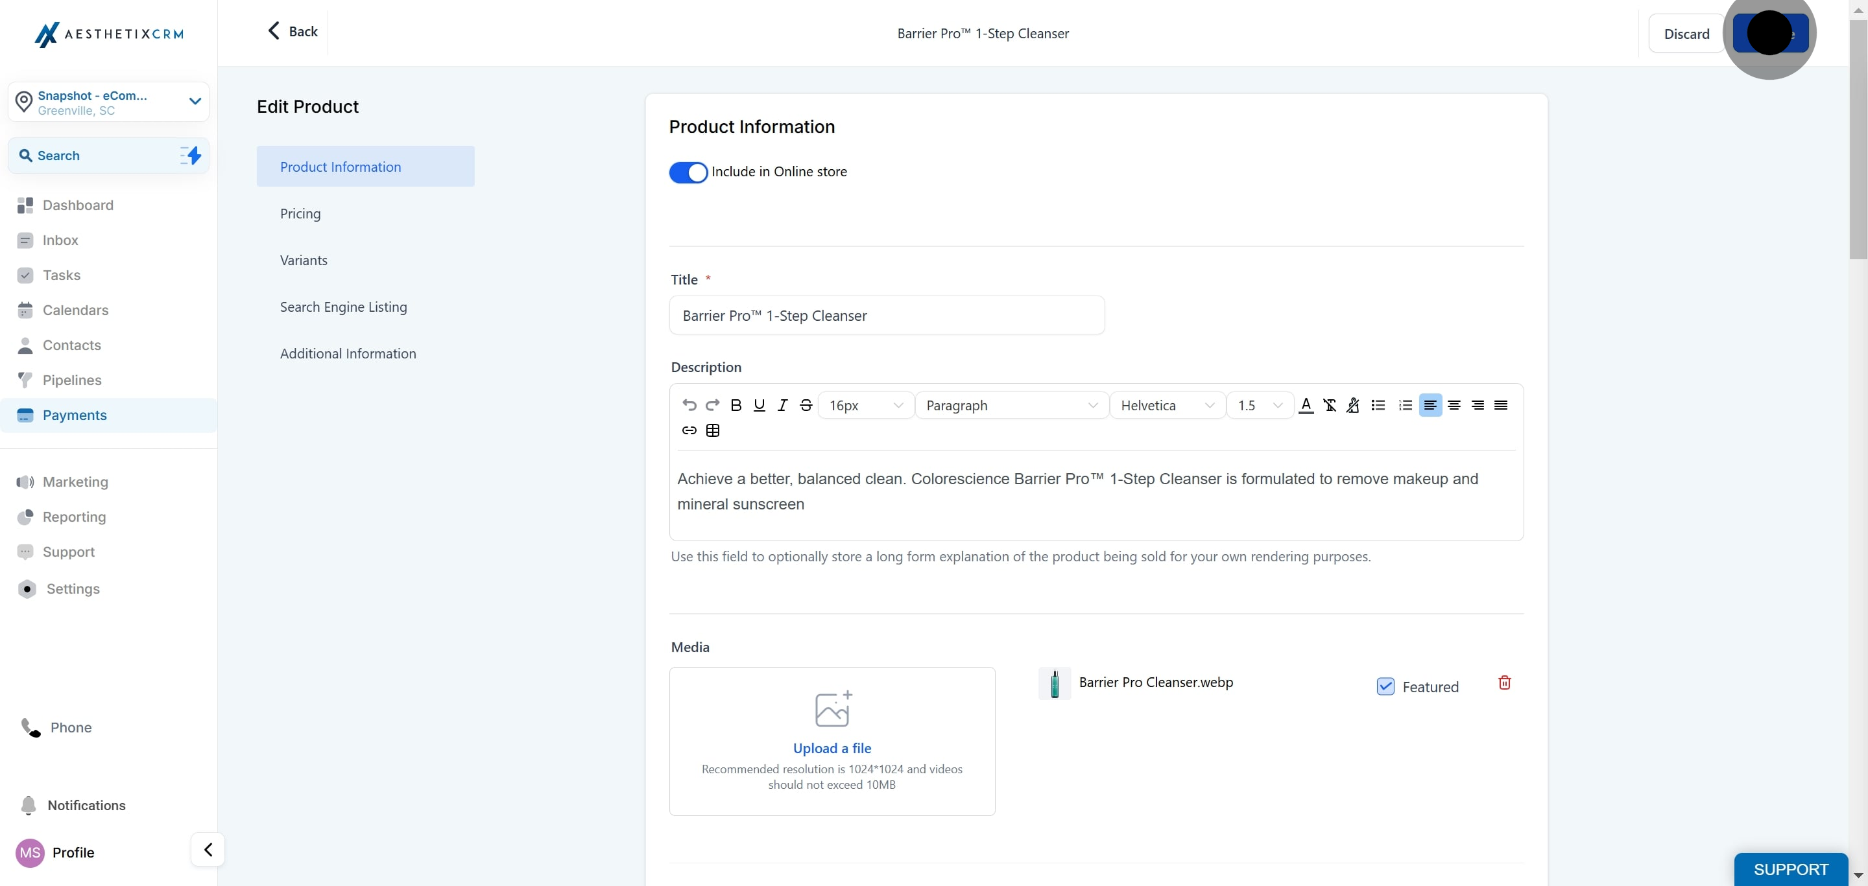Viewport: 1868px width, 886px height.
Task: Open the Additional Information section
Action: coord(348,353)
